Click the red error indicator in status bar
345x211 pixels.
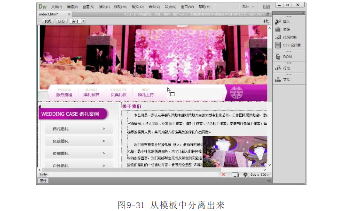[223, 174]
